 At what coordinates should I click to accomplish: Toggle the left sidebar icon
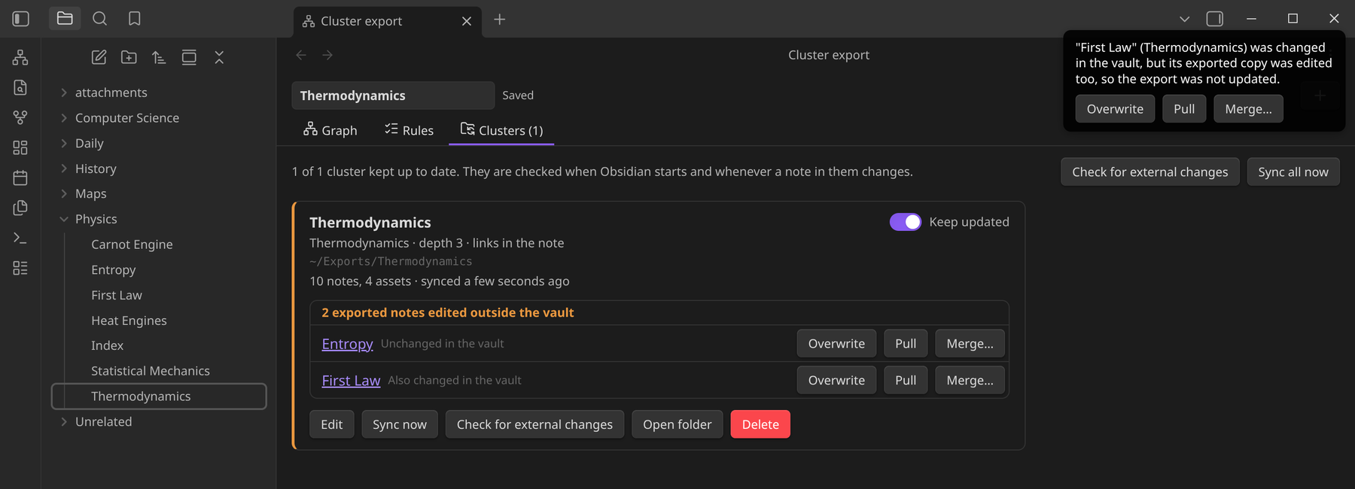21,19
